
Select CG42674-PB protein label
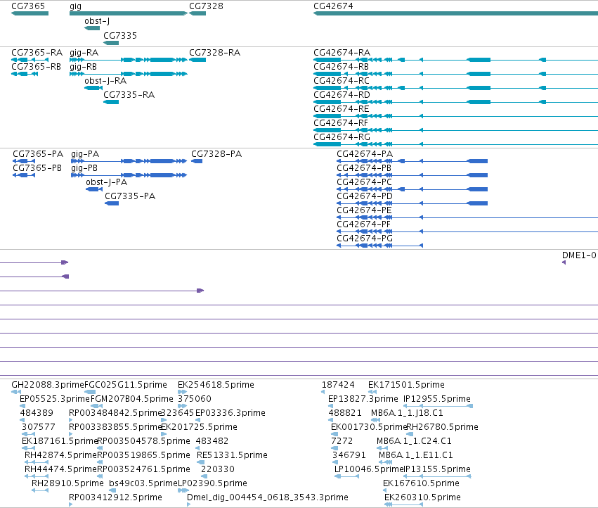(364, 168)
